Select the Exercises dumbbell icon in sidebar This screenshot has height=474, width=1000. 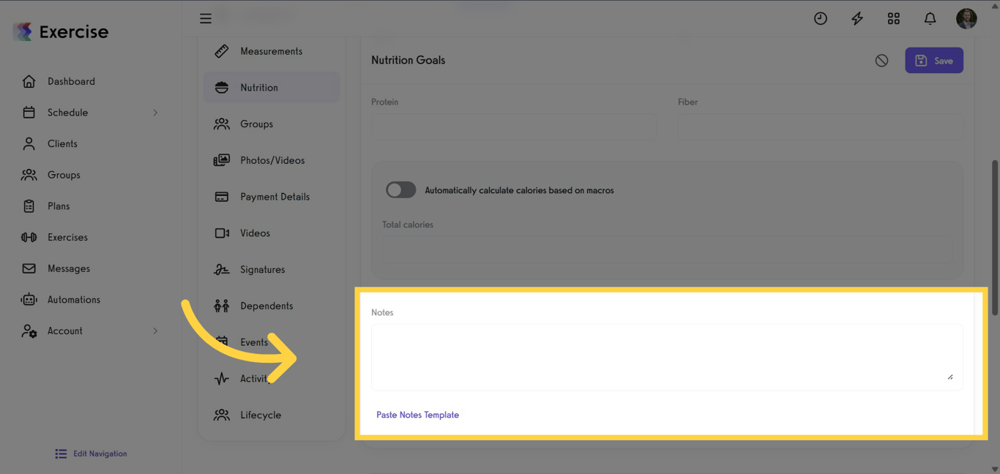29,237
